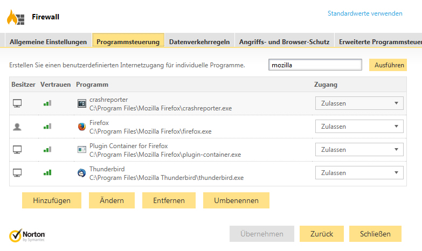The height and width of the screenshot is (251, 422).
Task: Expand access dropdown for Thunderbird
Action: tap(359, 173)
